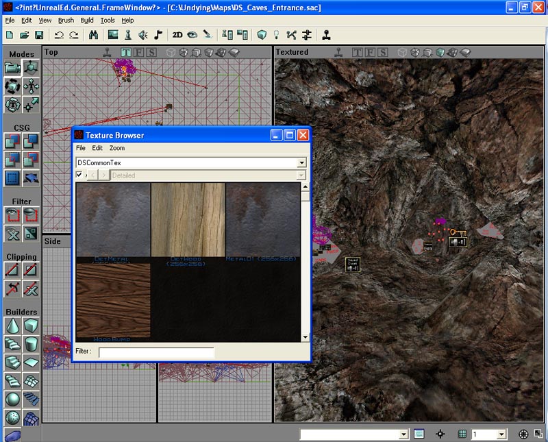Switch Top viewport to T view button
Image resolution: width=548 pixels, height=442 pixels.
pos(126,53)
